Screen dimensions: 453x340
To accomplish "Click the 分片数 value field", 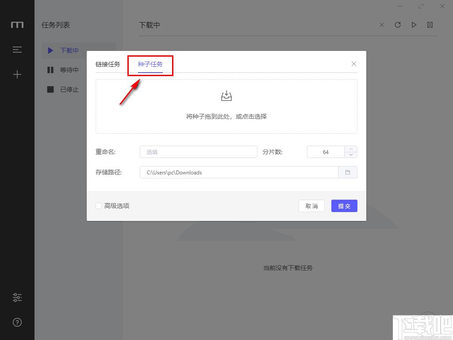I will [x=326, y=152].
